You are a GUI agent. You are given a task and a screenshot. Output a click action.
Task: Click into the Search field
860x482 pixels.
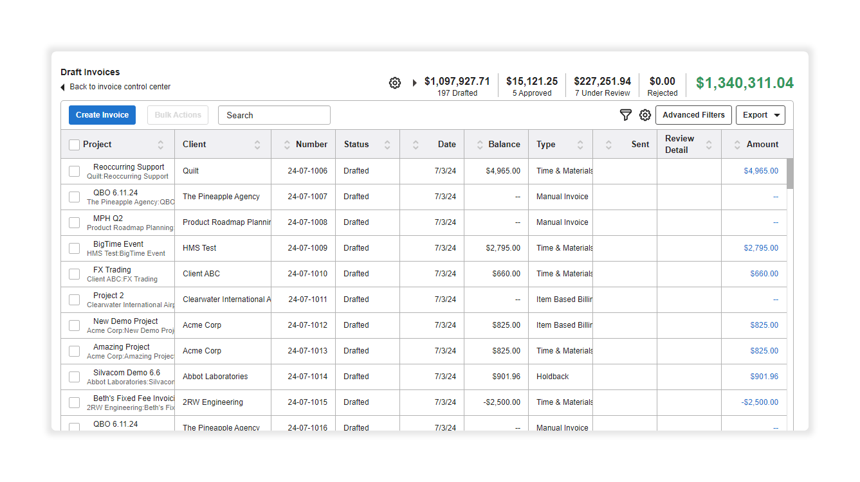[274, 115]
